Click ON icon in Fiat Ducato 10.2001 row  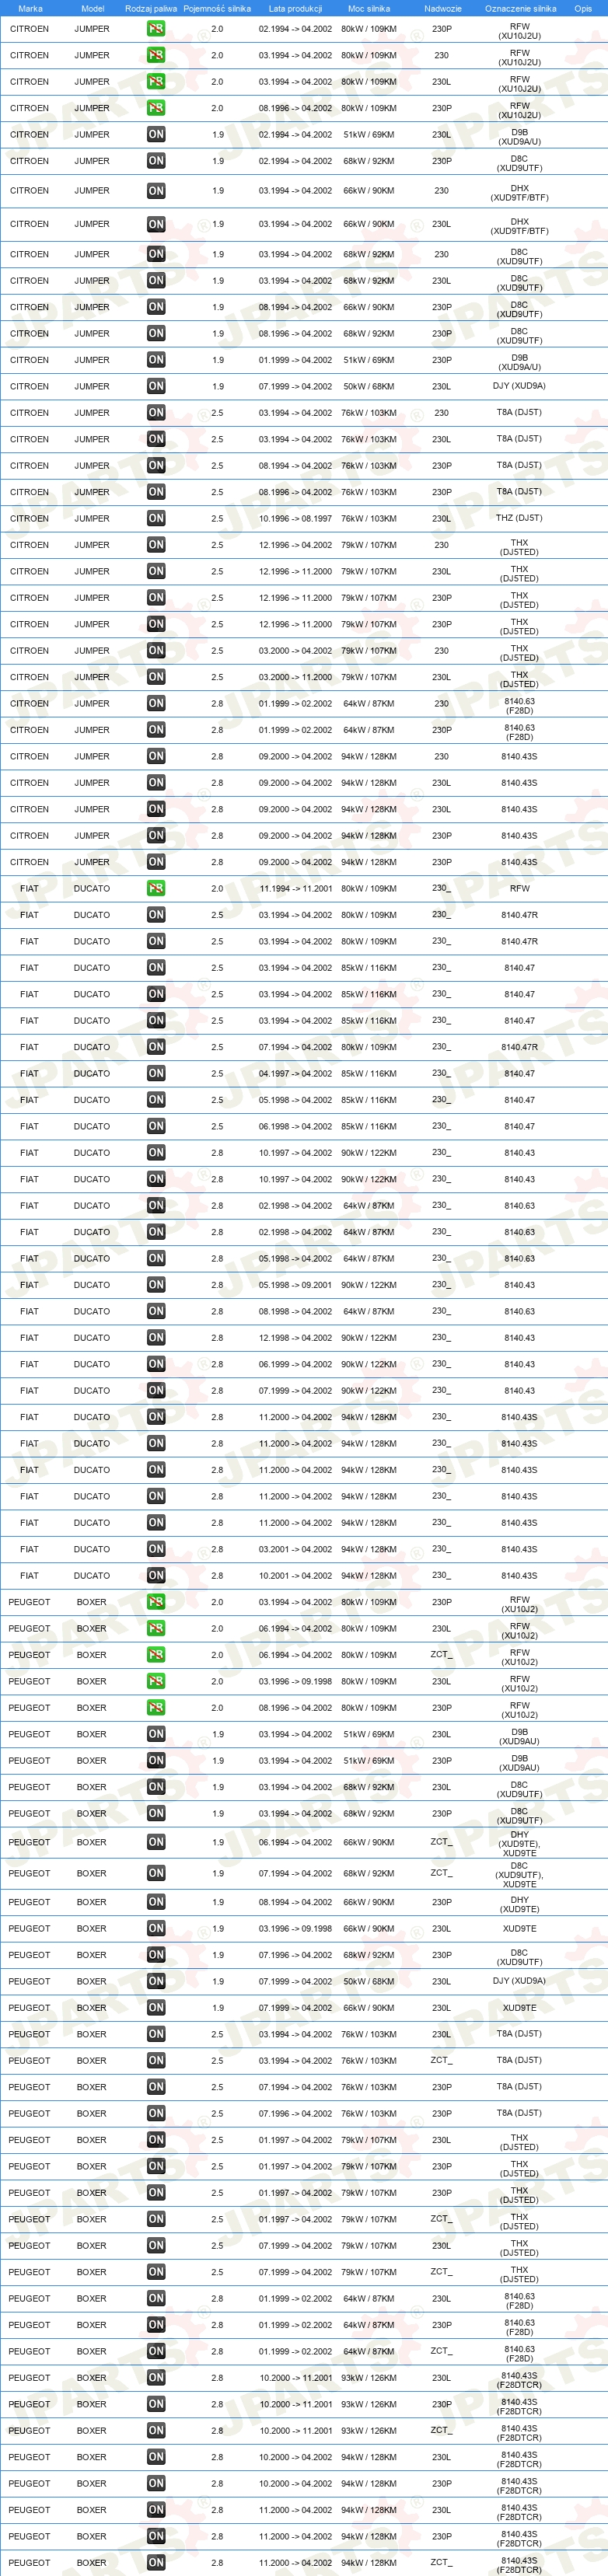(x=156, y=1576)
